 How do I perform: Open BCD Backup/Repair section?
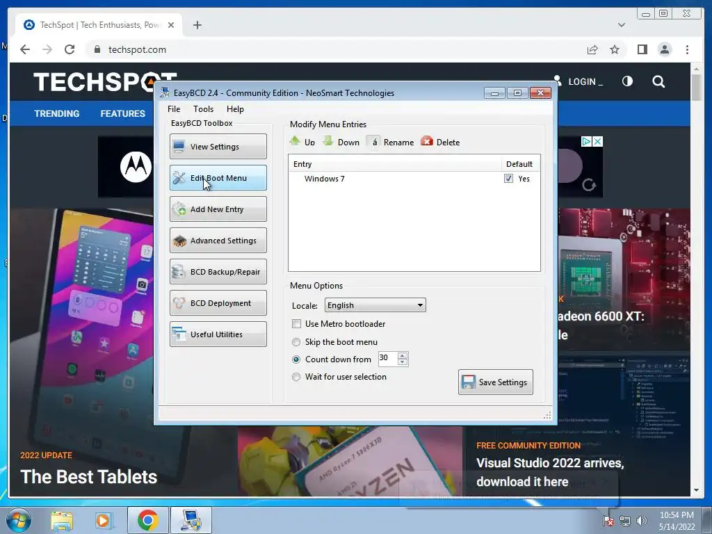(x=218, y=272)
